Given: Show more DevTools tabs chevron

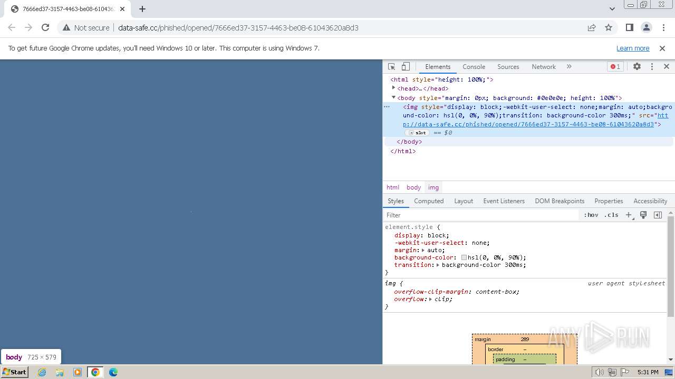Looking at the screenshot, I should tap(569, 67).
